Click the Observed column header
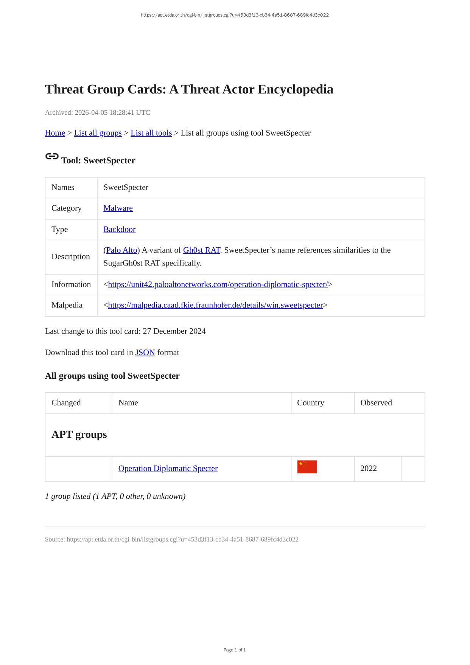The image size is (470, 665). [x=376, y=403]
